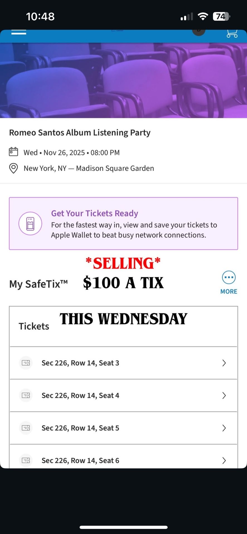Tap the Wi-Fi icon in the status bar
Image resolution: width=247 pixels, height=534 pixels.
pos(203,16)
